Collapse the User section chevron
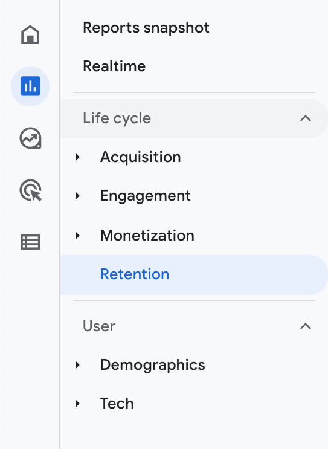328x449 pixels. click(306, 326)
